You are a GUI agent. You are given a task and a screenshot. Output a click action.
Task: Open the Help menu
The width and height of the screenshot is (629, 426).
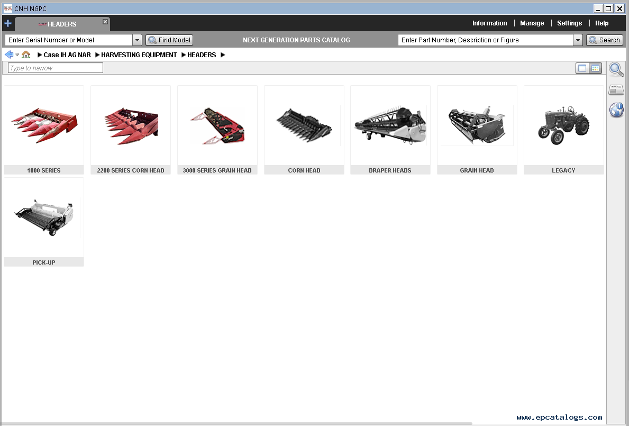(601, 23)
